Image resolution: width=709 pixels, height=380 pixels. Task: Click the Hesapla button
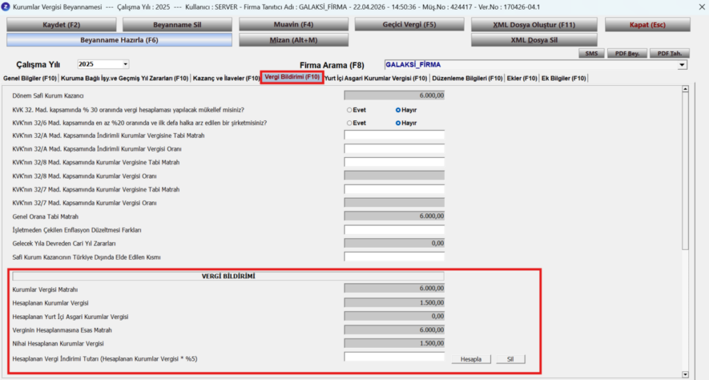471,359
